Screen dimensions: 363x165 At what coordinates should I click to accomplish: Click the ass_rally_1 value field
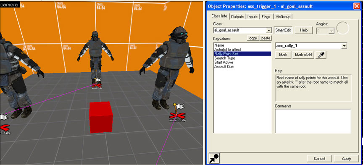[308, 46]
